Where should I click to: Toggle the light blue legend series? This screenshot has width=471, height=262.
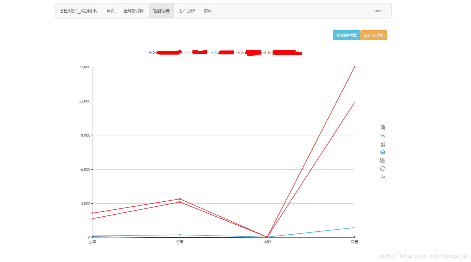[214, 52]
